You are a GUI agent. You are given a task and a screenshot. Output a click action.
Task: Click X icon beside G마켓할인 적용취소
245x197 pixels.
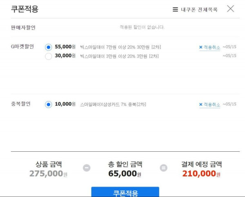201,47
